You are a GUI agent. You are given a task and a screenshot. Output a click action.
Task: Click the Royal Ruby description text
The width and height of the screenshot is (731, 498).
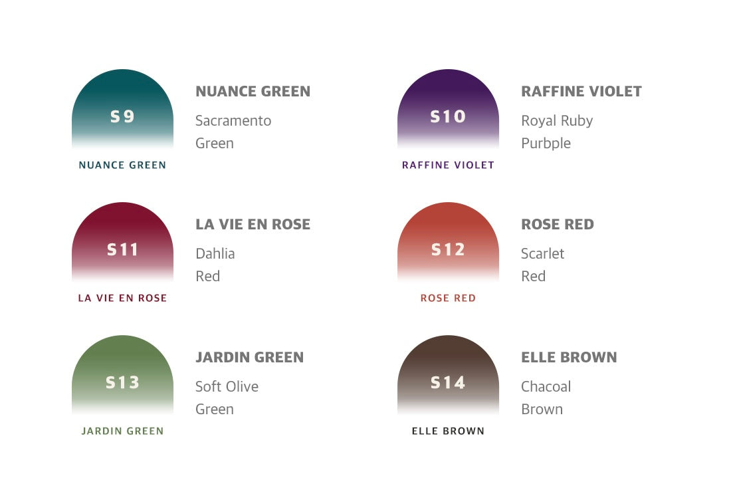557,121
